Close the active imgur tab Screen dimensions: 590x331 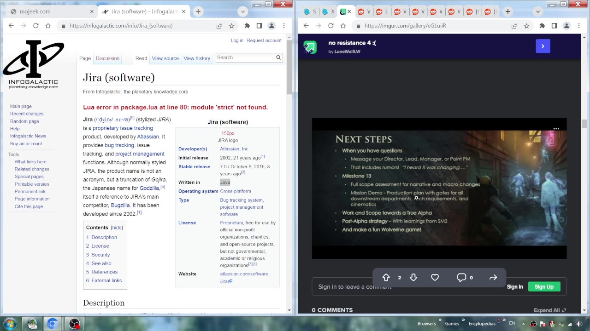[349, 11]
